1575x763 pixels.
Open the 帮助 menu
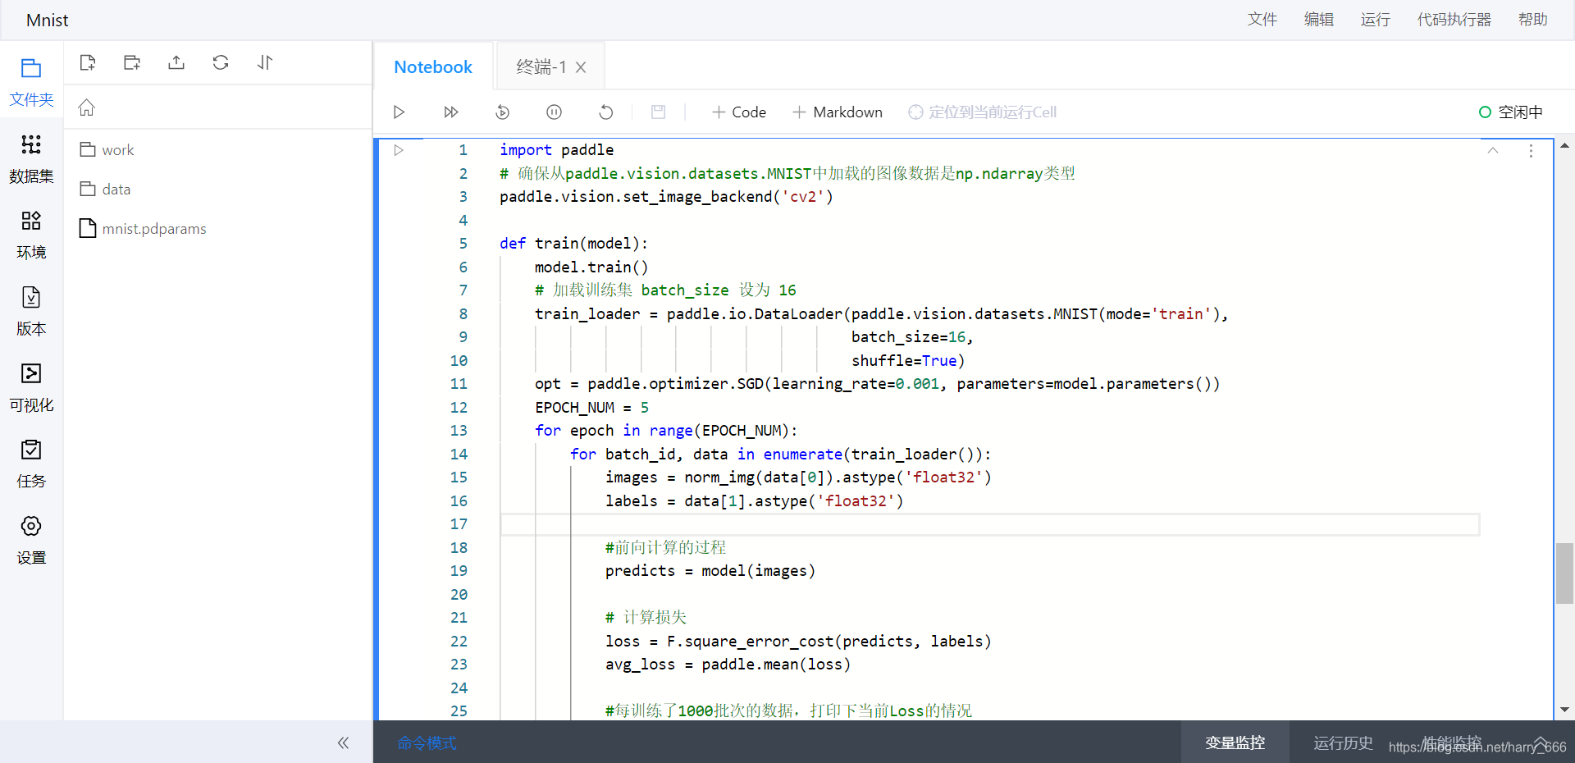[1533, 20]
